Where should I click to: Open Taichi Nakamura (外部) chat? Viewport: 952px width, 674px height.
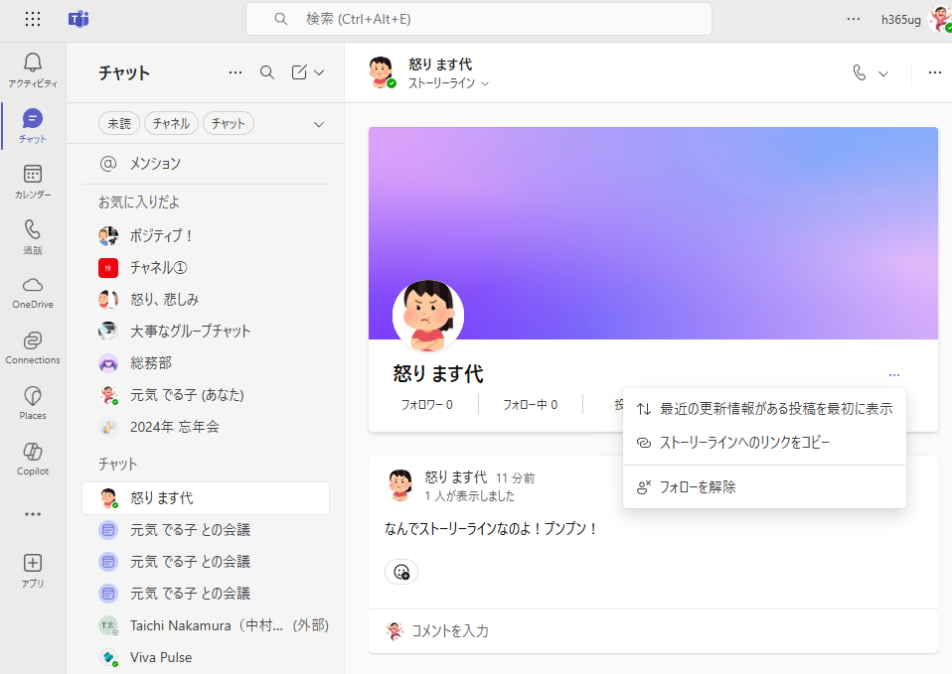206,625
